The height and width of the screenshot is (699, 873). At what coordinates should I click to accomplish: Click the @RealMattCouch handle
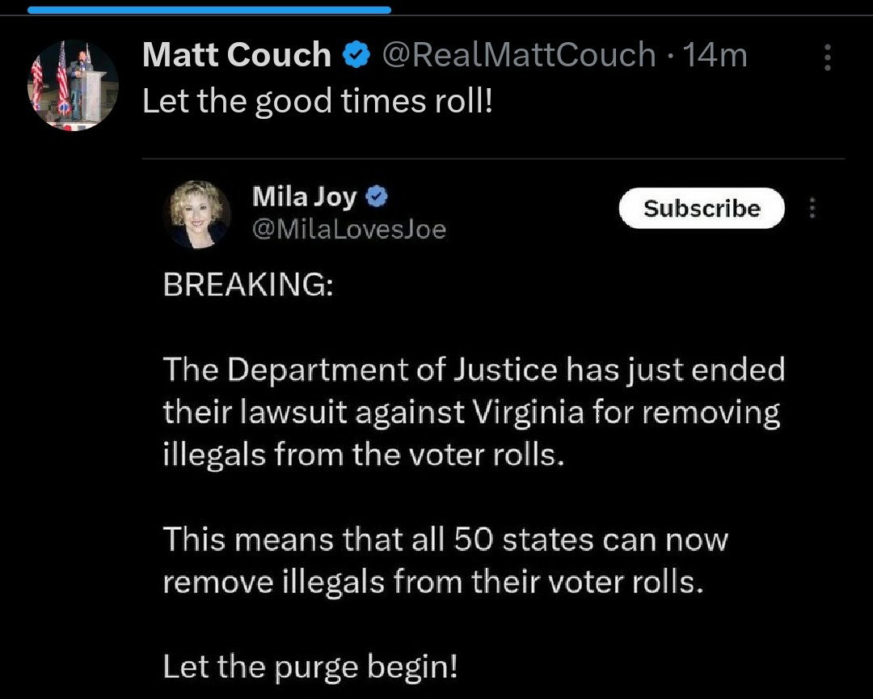[x=517, y=56]
